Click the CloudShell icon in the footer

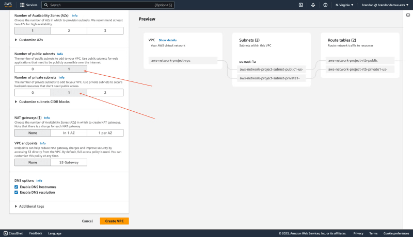point(6,233)
